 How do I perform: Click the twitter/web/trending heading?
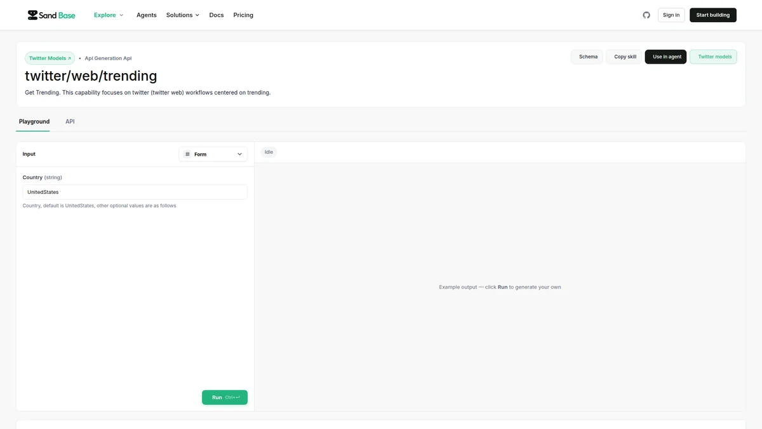(91, 76)
